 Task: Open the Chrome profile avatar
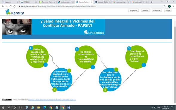click(x=169, y=6)
